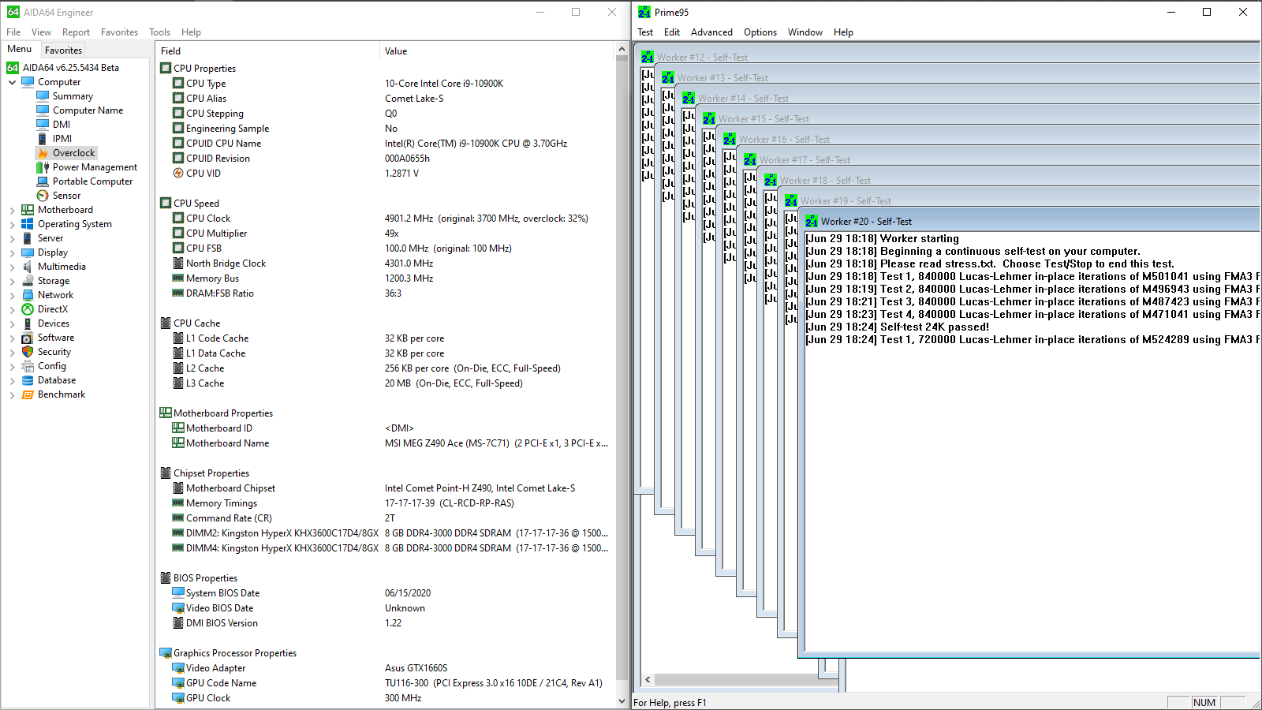Image resolution: width=1262 pixels, height=710 pixels.
Task: Select the DirectX Xbox icon
Action: [x=28, y=309]
